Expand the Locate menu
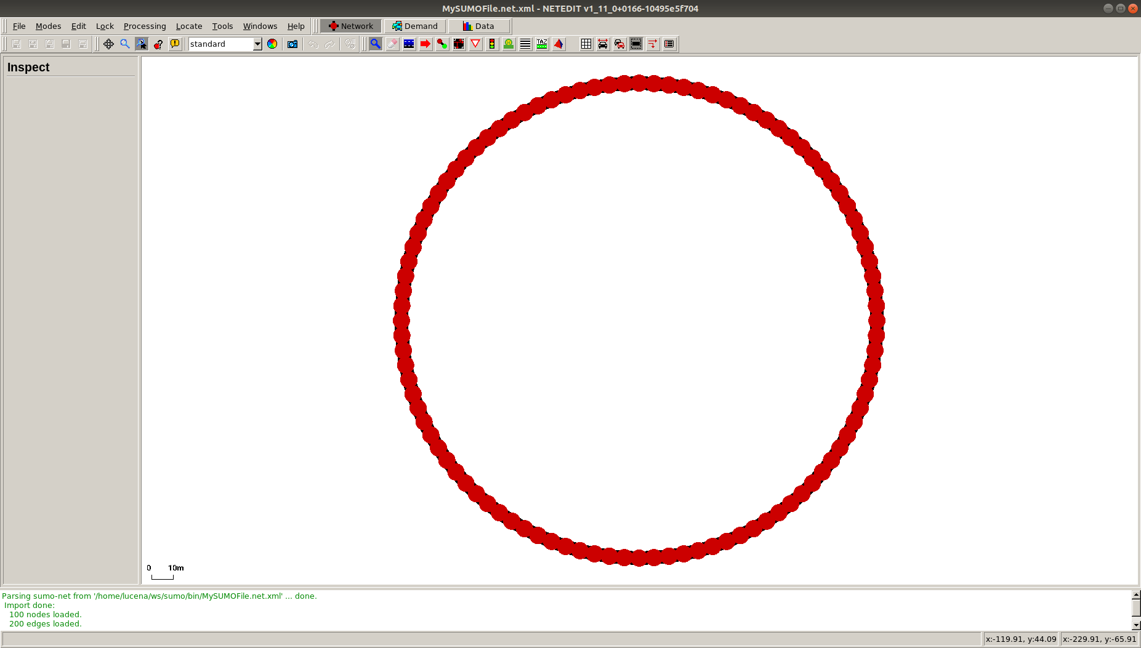Screen dimensions: 1141x648 [188, 26]
